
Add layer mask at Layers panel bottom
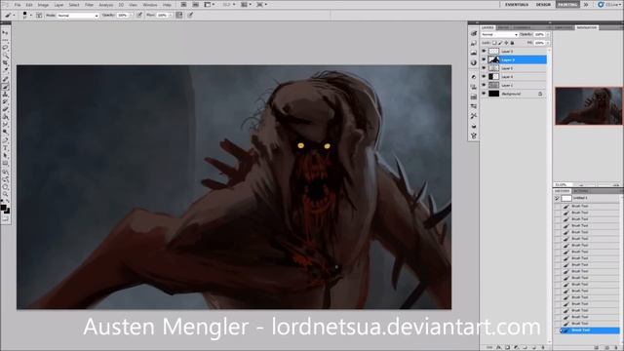pyautogui.click(x=507, y=347)
